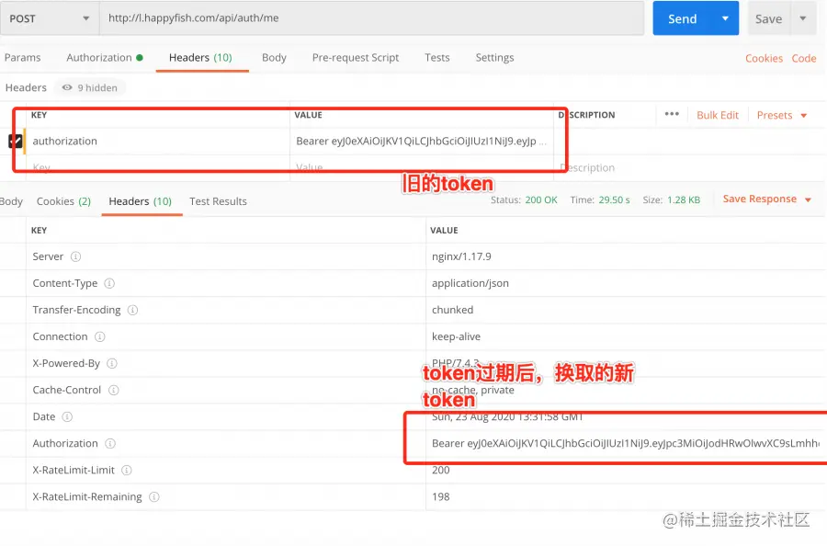
Task: Open the request Body tab
Action: (x=274, y=58)
